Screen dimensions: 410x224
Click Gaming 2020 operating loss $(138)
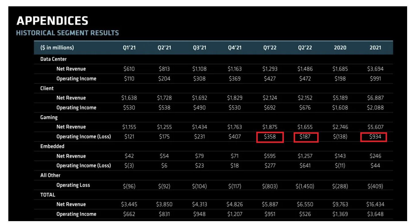340,137
